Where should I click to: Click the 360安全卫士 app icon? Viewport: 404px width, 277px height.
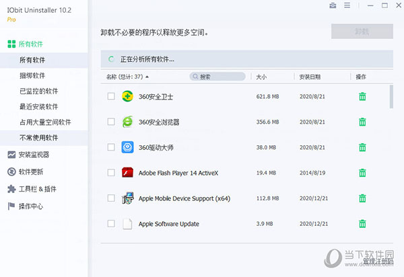127,96
